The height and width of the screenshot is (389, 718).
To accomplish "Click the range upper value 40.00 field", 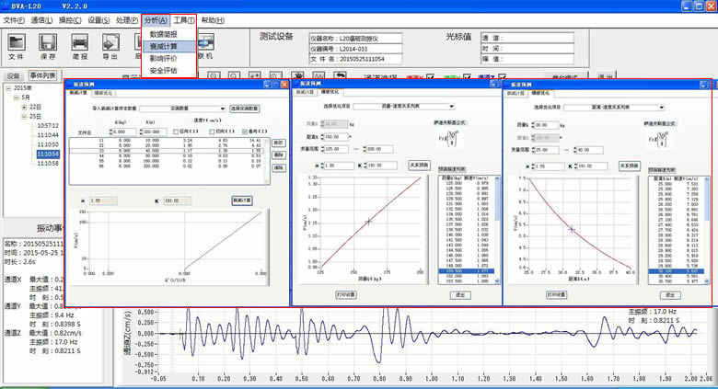I will click(x=590, y=150).
